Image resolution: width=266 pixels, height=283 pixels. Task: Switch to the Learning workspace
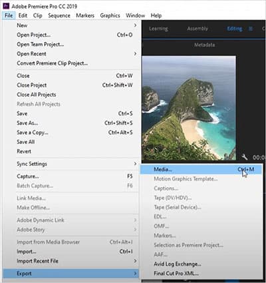158,29
